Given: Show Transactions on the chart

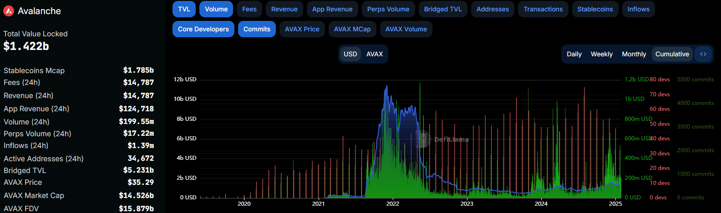Looking at the screenshot, I should pos(543,9).
